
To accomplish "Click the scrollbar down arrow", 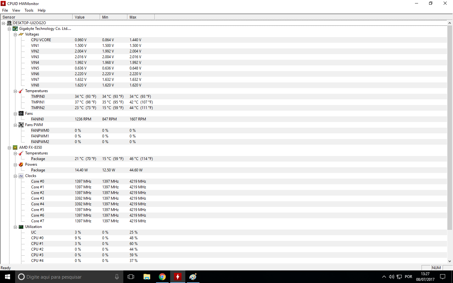I will pos(450,261).
